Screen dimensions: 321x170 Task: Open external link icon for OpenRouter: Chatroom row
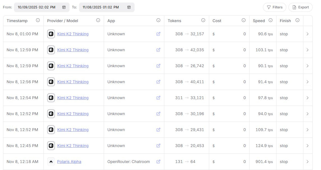[158, 162]
